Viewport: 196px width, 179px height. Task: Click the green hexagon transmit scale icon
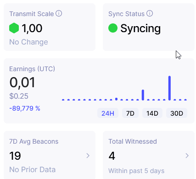click(x=14, y=28)
